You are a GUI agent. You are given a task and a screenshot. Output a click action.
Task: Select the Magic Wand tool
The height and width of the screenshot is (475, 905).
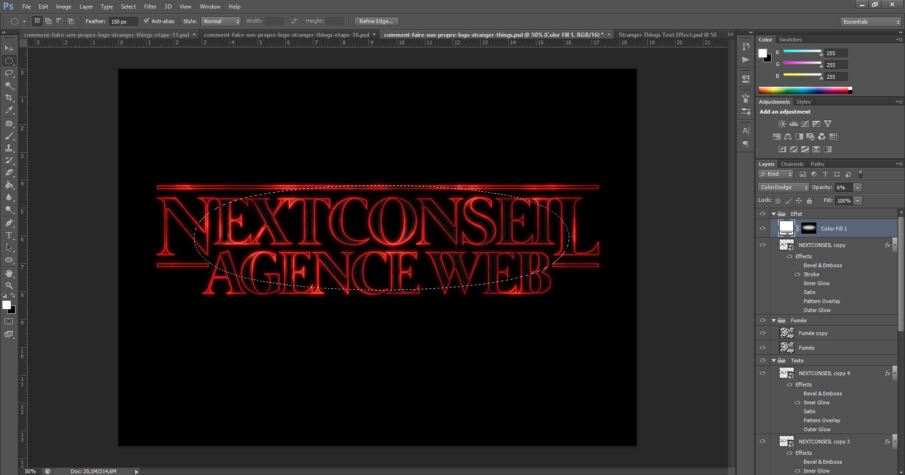point(9,85)
